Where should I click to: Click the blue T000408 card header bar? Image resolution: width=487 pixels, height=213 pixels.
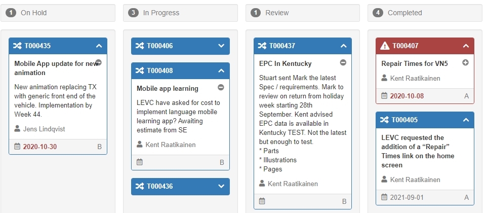pyautogui.click(x=180, y=70)
